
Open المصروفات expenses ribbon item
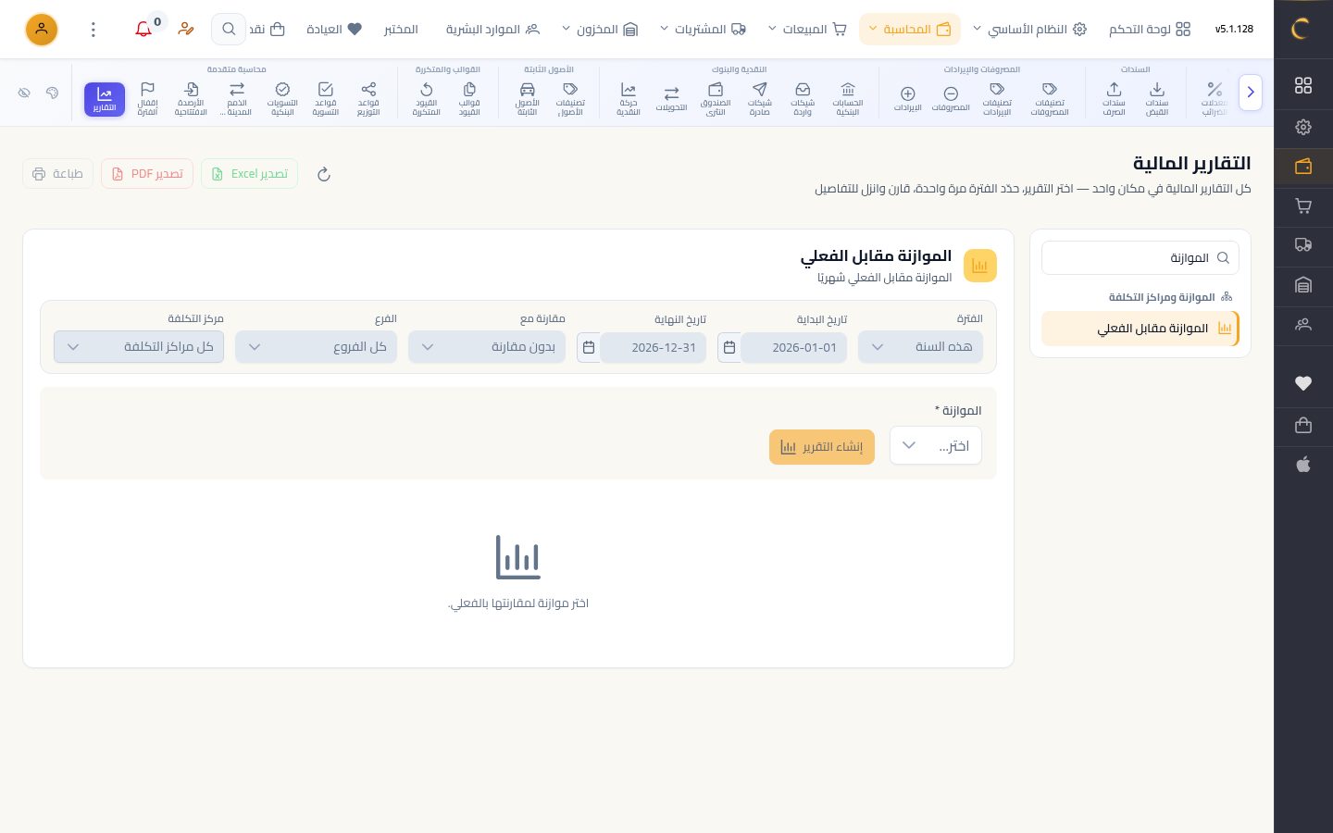951,99
